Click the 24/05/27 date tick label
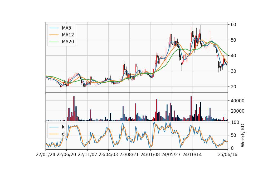The height and width of the screenshot is (182, 253). click(x=171, y=155)
